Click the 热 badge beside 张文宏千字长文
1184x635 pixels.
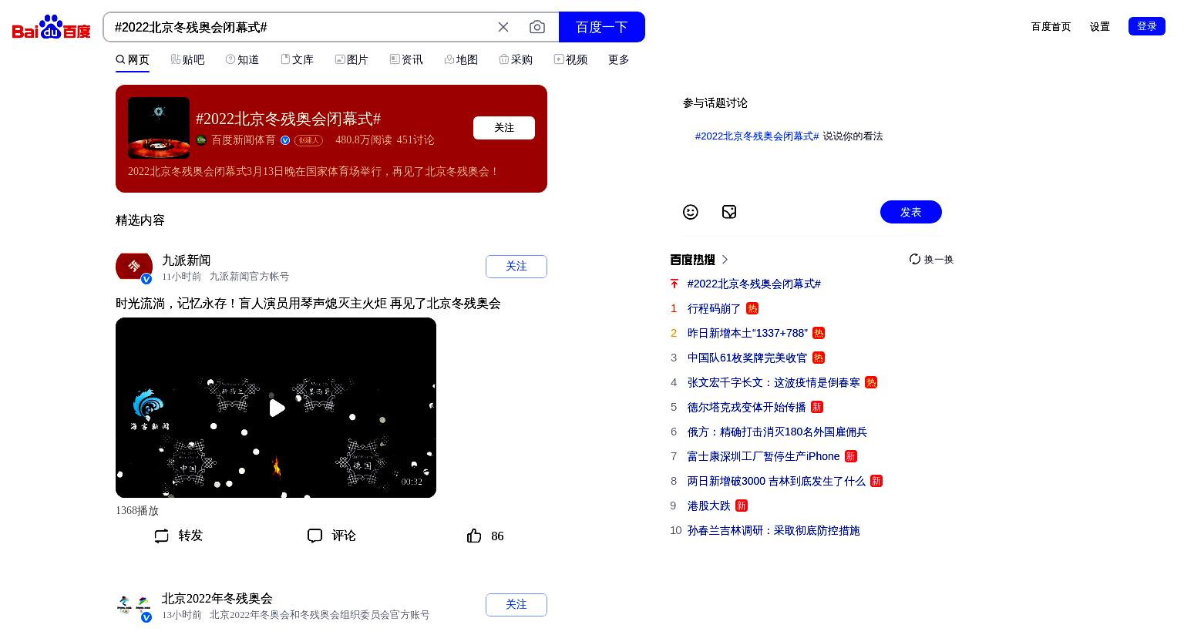pyautogui.click(x=871, y=382)
